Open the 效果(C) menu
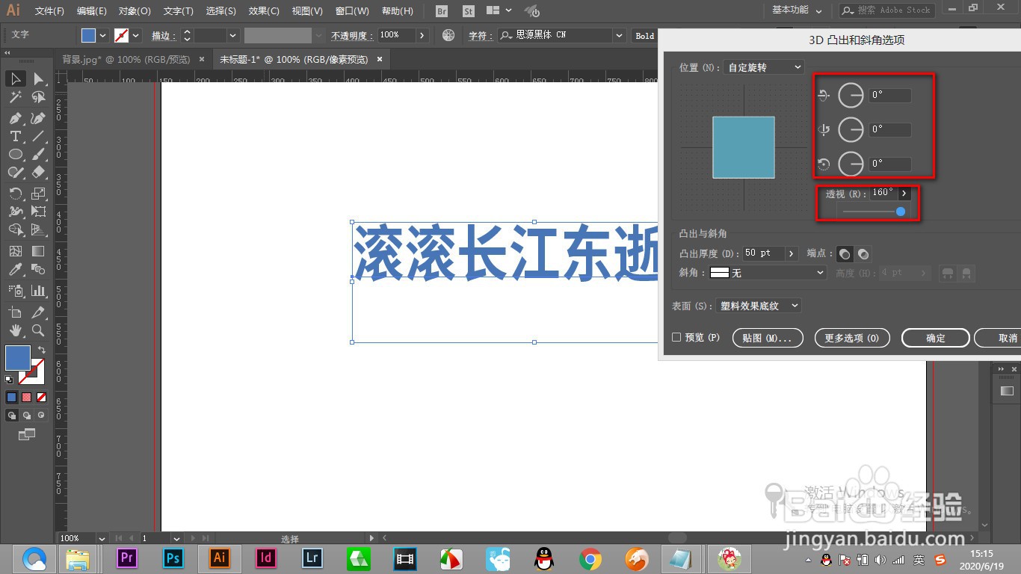 (264, 11)
